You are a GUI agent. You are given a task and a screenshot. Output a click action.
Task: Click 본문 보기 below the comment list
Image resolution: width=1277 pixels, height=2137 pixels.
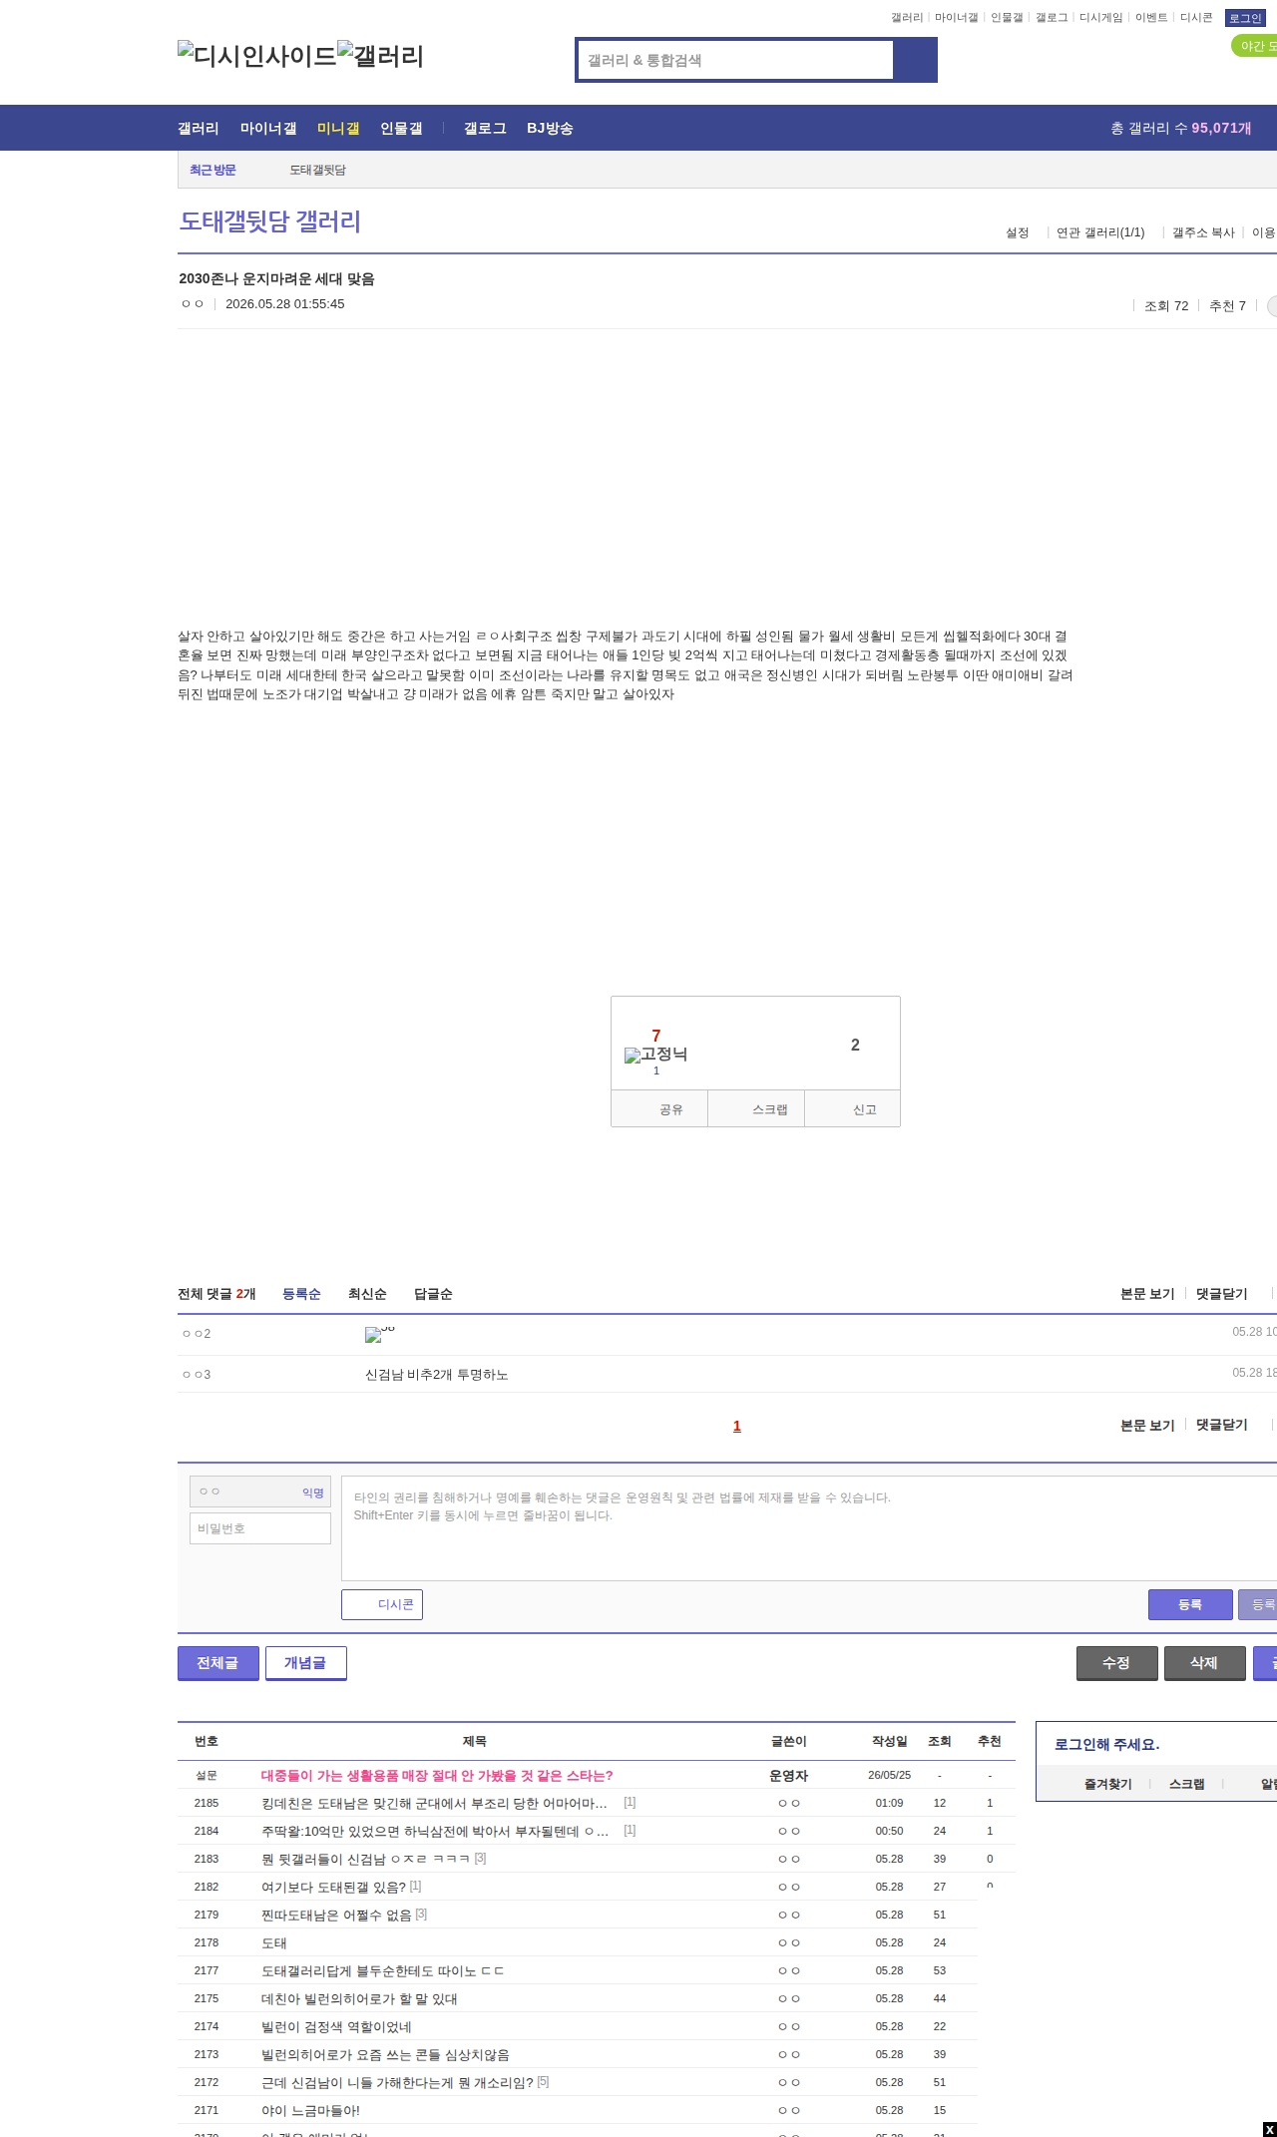(1147, 1426)
